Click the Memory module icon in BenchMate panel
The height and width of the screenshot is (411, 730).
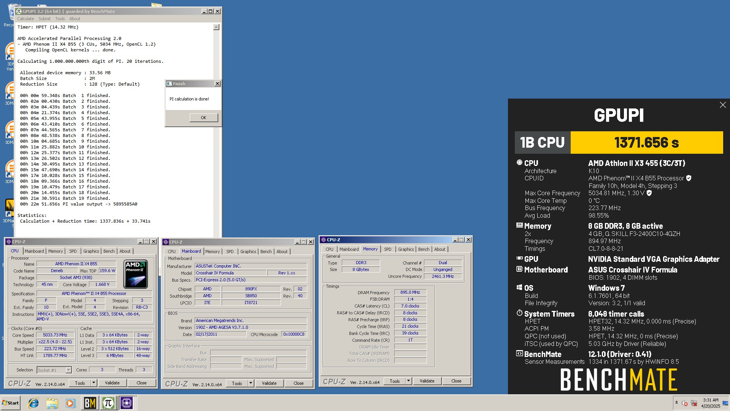click(x=519, y=225)
